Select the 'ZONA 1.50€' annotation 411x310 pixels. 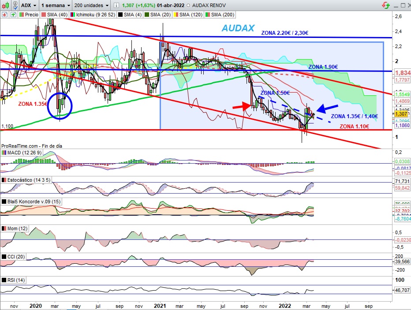[275, 93]
